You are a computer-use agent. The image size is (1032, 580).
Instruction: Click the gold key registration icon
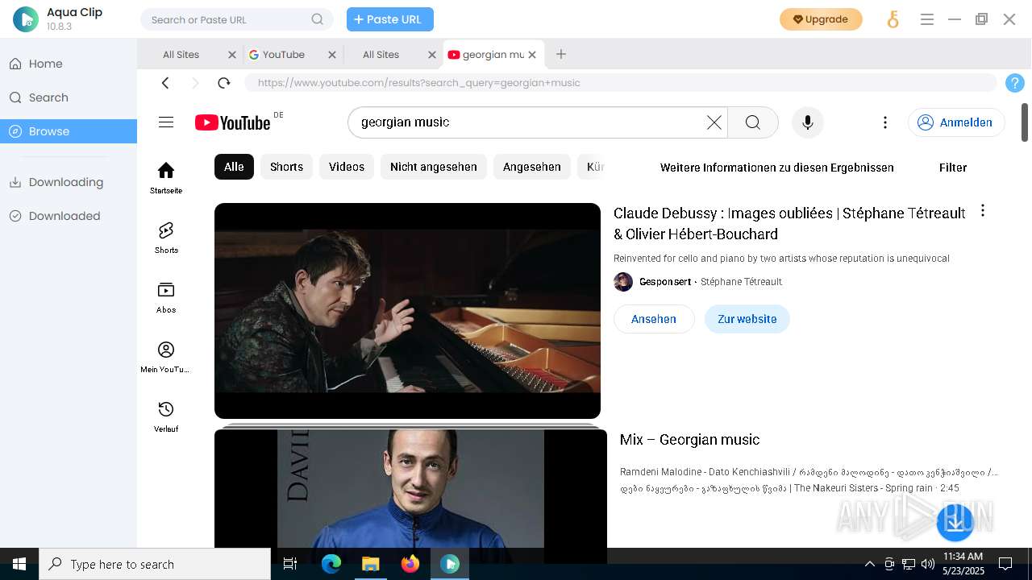pyautogui.click(x=893, y=19)
